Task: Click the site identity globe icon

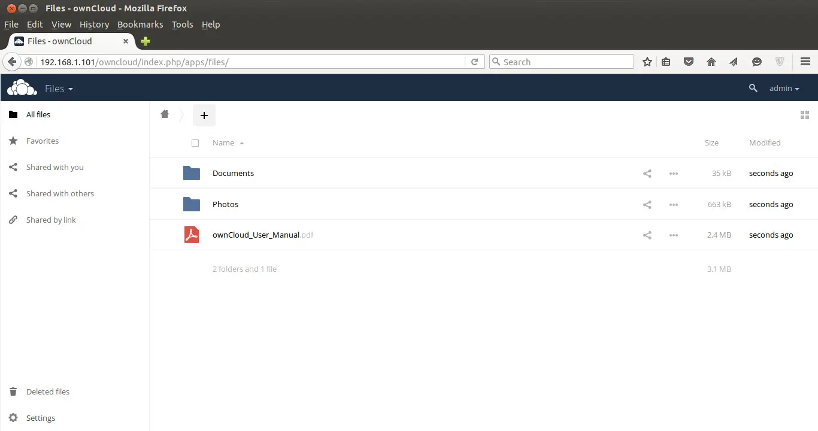Action: (x=29, y=62)
